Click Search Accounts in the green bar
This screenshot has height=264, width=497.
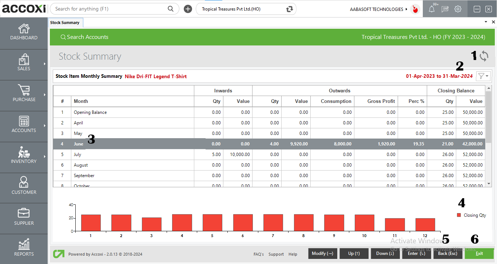(84, 37)
